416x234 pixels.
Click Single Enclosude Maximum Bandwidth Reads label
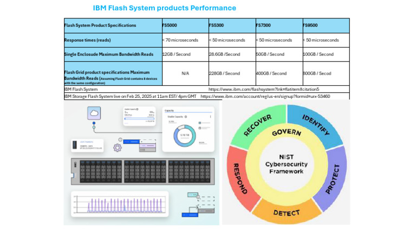coord(113,54)
